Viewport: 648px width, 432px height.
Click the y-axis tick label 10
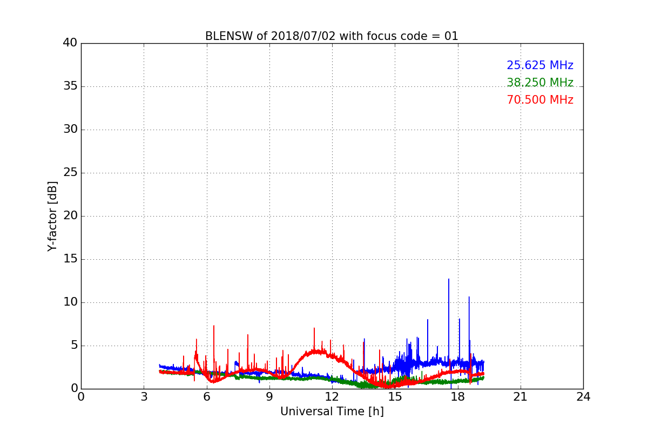(x=70, y=302)
